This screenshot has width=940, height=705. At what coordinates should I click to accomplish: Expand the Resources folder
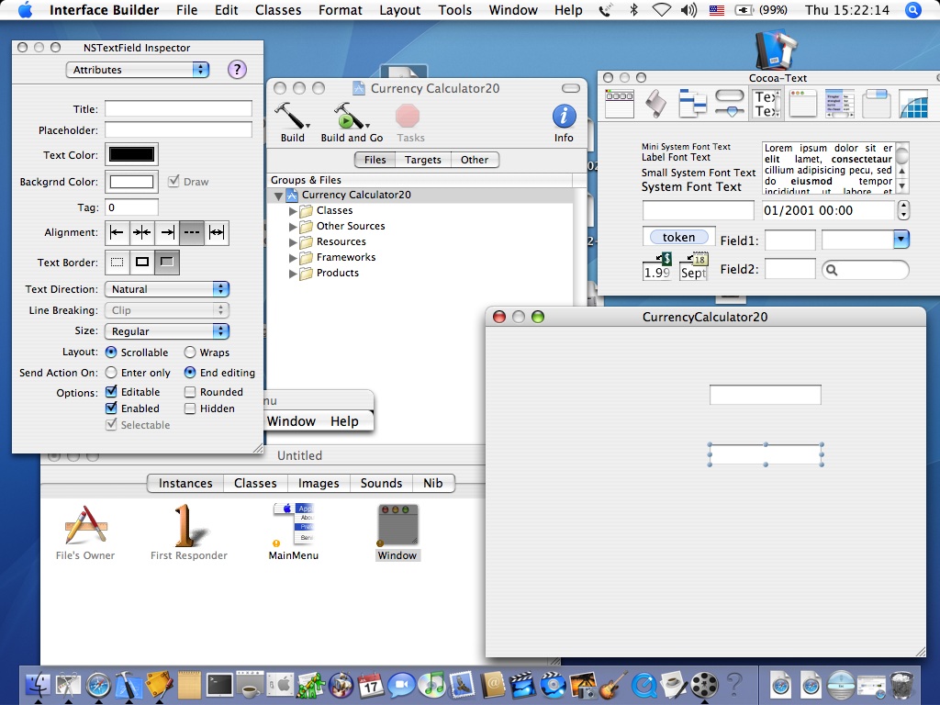point(293,242)
